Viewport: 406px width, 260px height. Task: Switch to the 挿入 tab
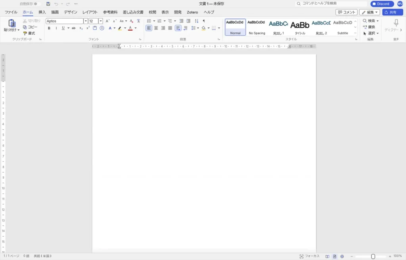(42, 12)
